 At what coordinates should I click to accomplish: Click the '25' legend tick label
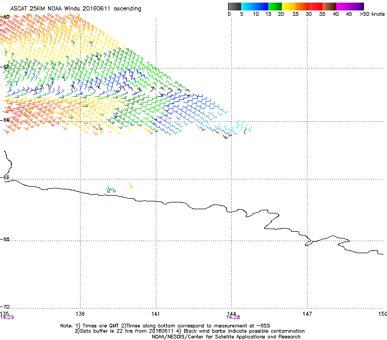[295, 14]
